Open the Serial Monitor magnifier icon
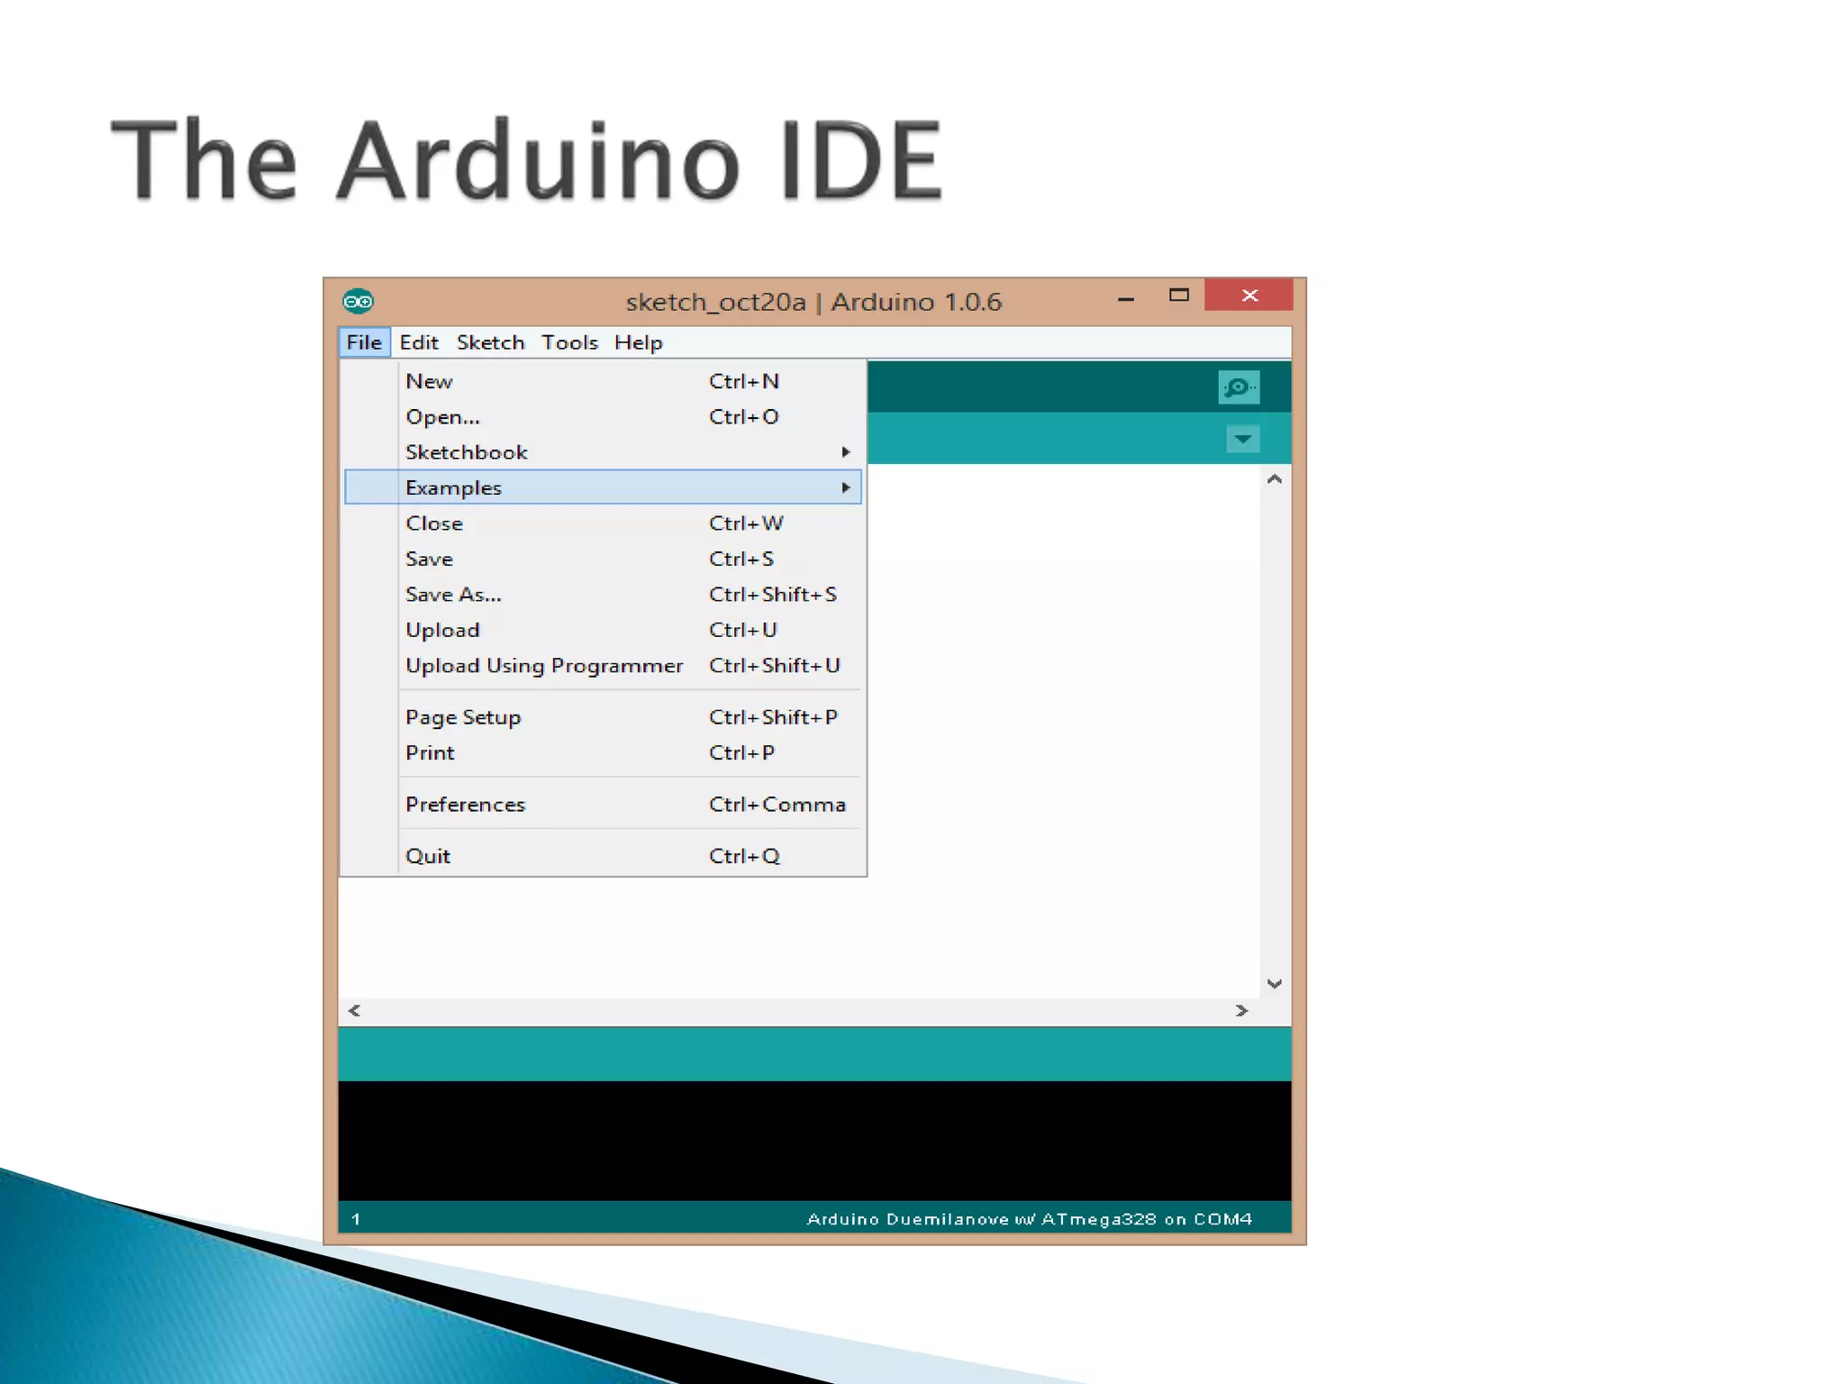The width and height of the screenshot is (1845, 1384). point(1239,387)
